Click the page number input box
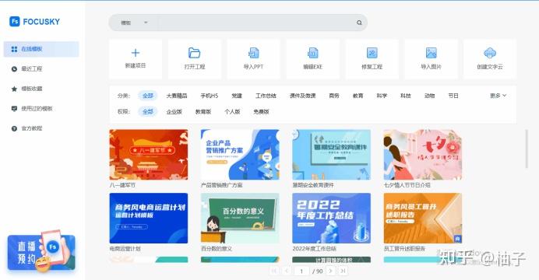The width and height of the screenshot is (539, 280). click(301, 271)
